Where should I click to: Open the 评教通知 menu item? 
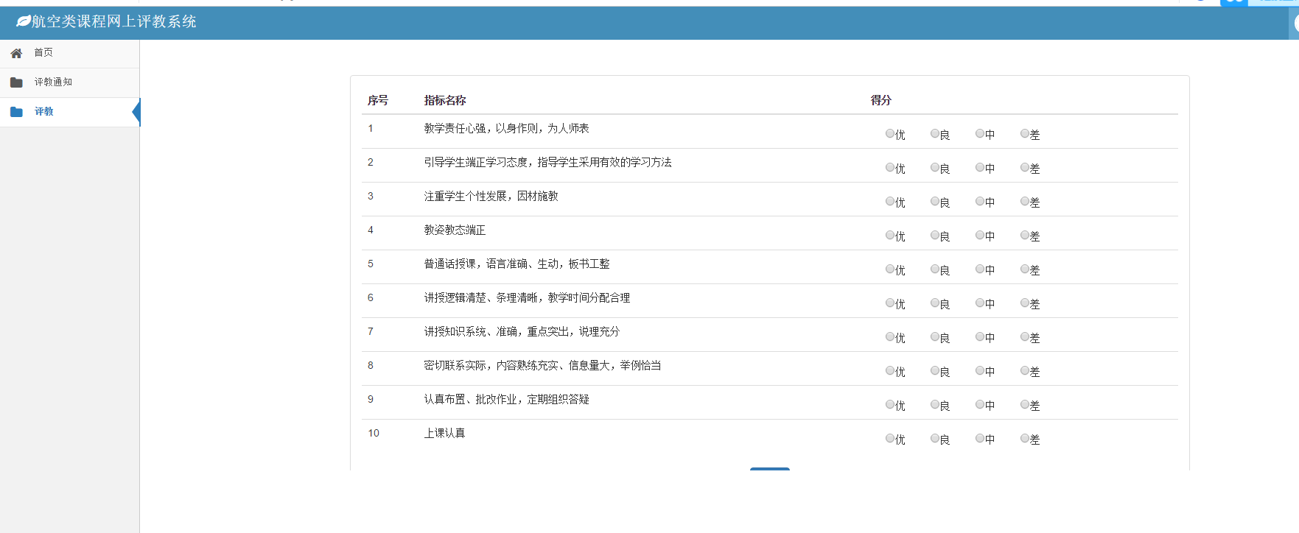coord(53,82)
